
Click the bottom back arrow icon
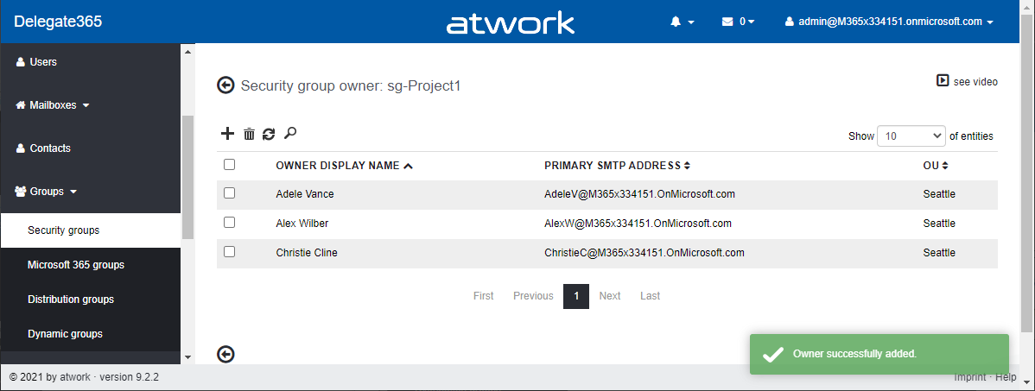(225, 355)
